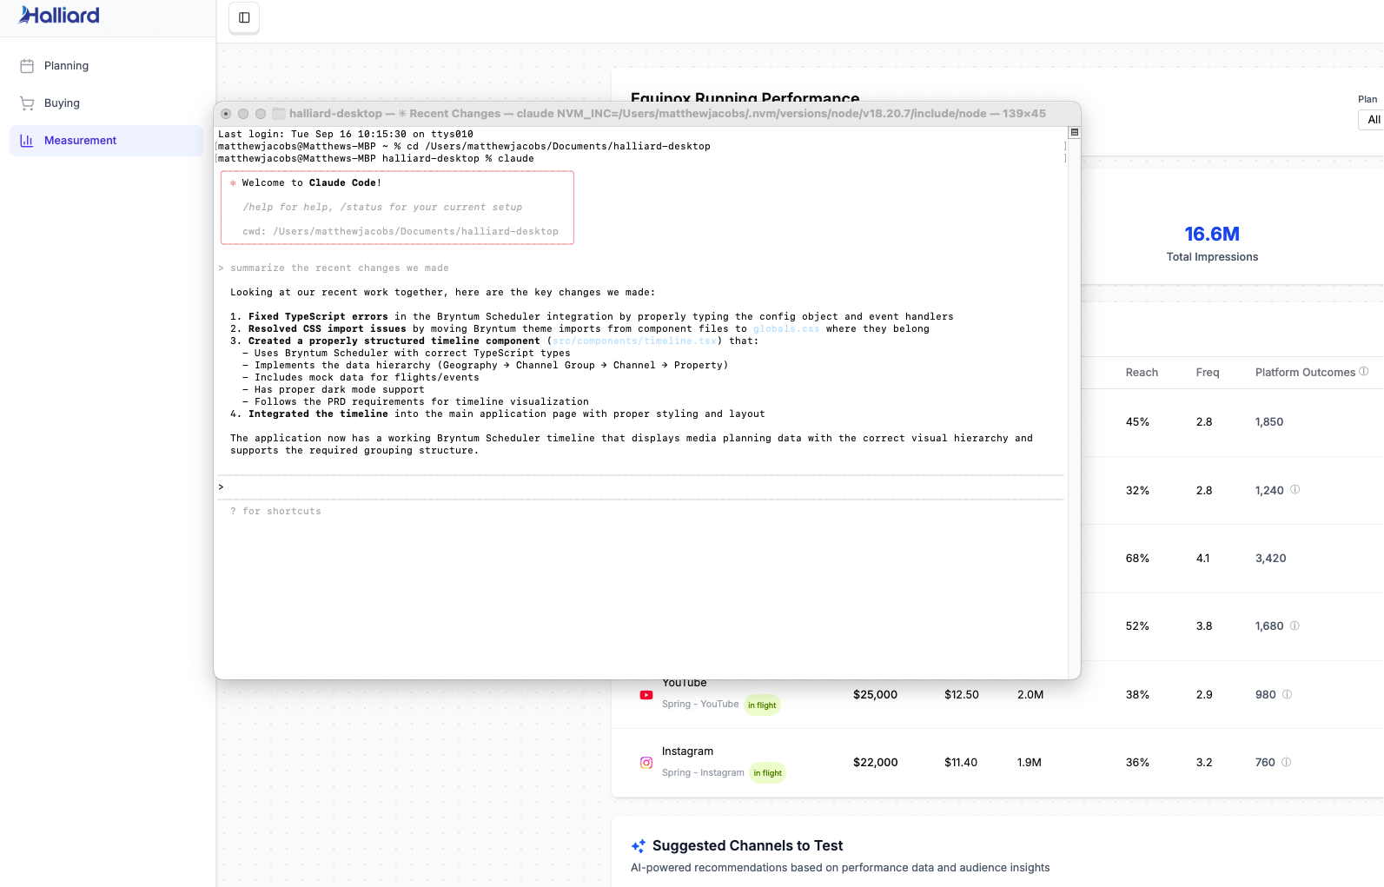Click the info icon next to 1,680

[1295, 626]
